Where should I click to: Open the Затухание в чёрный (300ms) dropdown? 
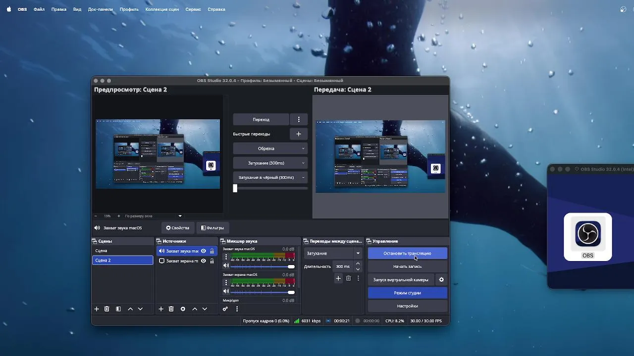pos(270,178)
